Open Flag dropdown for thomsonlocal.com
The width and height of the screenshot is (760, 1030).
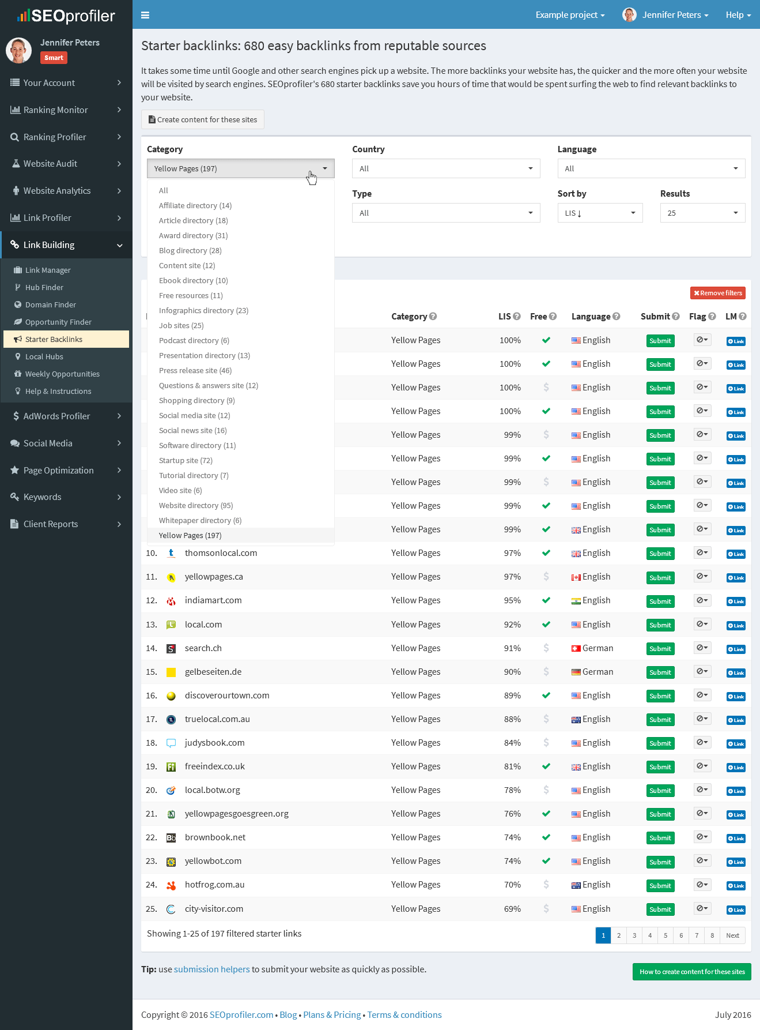pyautogui.click(x=702, y=552)
